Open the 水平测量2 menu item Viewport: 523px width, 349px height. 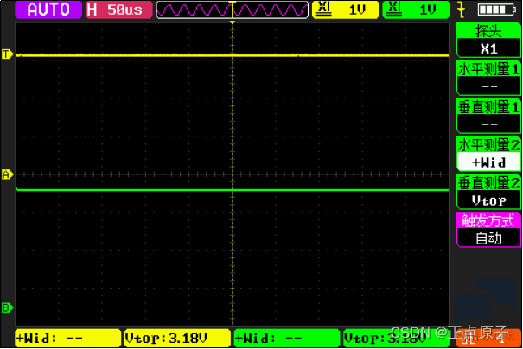(488, 144)
